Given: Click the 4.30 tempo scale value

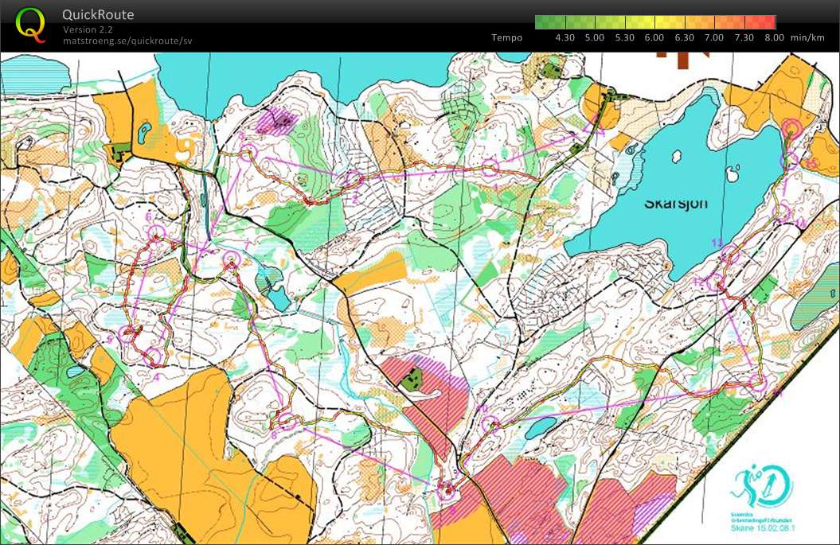Looking at the screenshot, I should tap(565, 37).
